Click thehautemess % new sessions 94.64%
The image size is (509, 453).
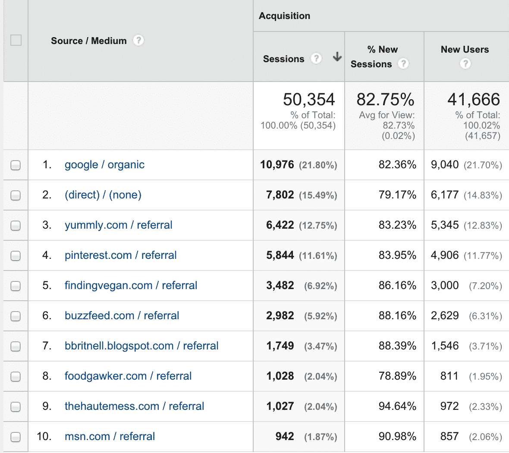(397, 406)
